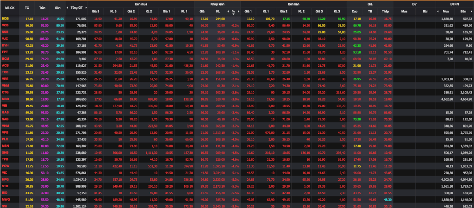Click the left arrow beside ĐTNN Mua header
Viewport: 474px width, 208px height.
(x=438, y=12)
